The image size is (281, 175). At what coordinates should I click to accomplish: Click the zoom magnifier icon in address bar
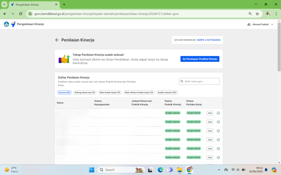coord(250,14)
